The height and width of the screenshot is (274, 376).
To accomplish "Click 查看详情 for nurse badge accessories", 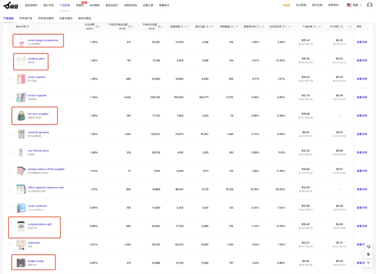I will click(362, 42).
